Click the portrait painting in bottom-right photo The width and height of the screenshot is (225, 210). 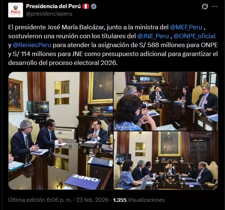169,144
